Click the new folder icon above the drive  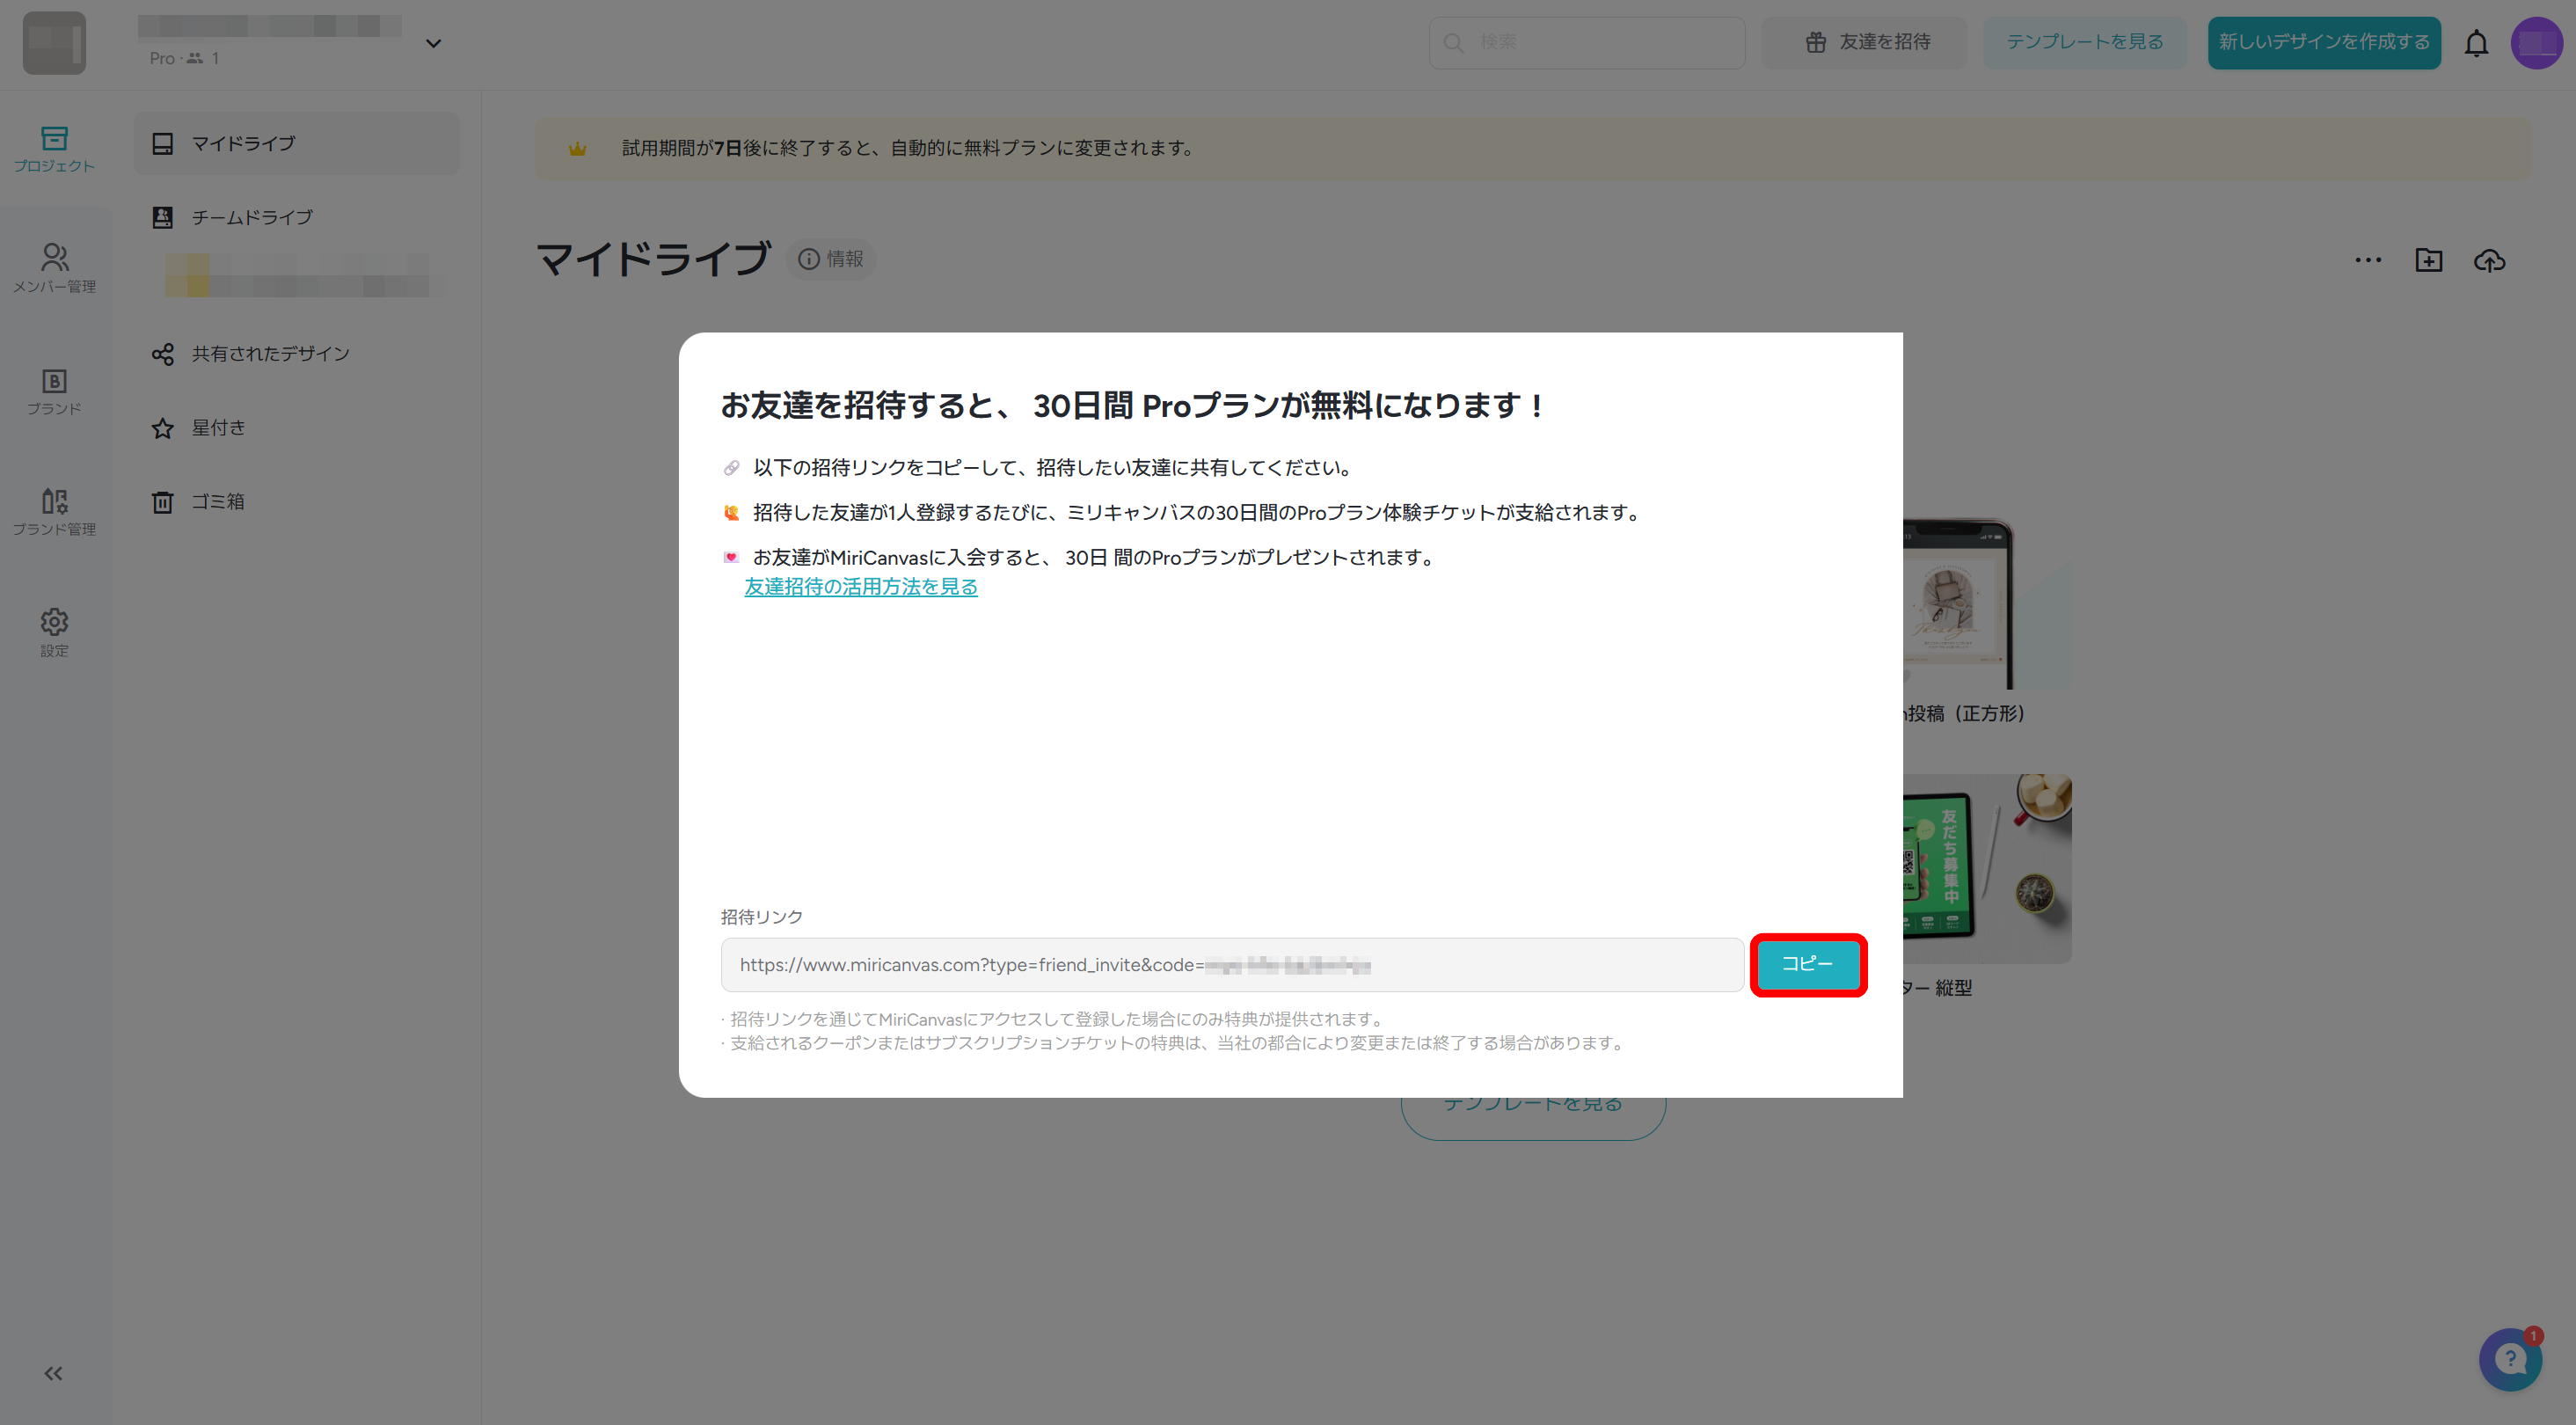click(x=2429, y=260)
